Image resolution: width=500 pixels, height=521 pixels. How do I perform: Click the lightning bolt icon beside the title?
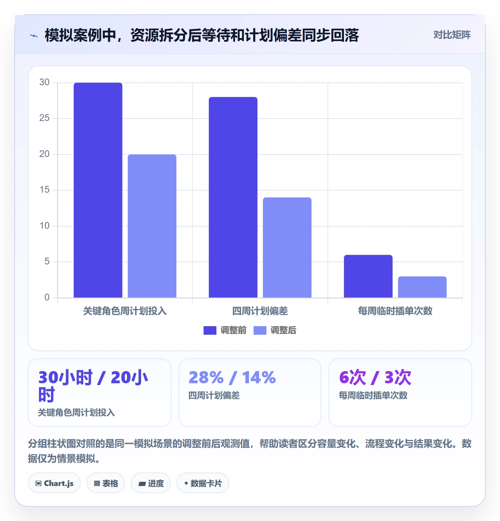[x=34, y=36]
